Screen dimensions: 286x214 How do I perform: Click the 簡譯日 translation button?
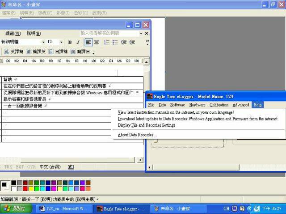pos(80,52)
